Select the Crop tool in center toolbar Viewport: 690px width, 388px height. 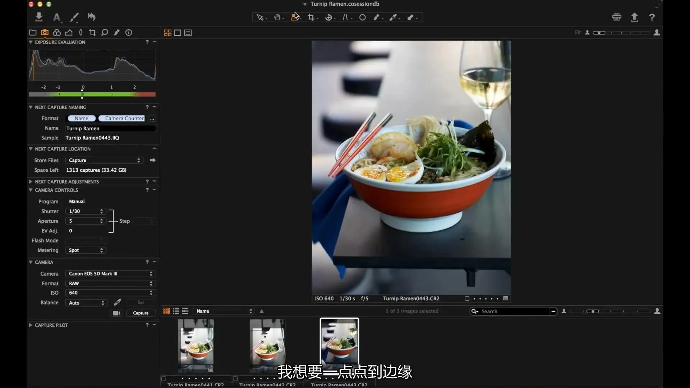(311, 17)
